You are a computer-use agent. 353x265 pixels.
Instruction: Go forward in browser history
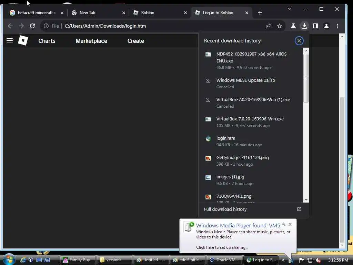[x=21, y=26]
